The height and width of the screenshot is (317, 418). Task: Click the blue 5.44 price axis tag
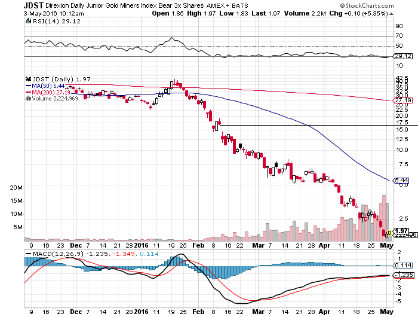click(401, 181)
